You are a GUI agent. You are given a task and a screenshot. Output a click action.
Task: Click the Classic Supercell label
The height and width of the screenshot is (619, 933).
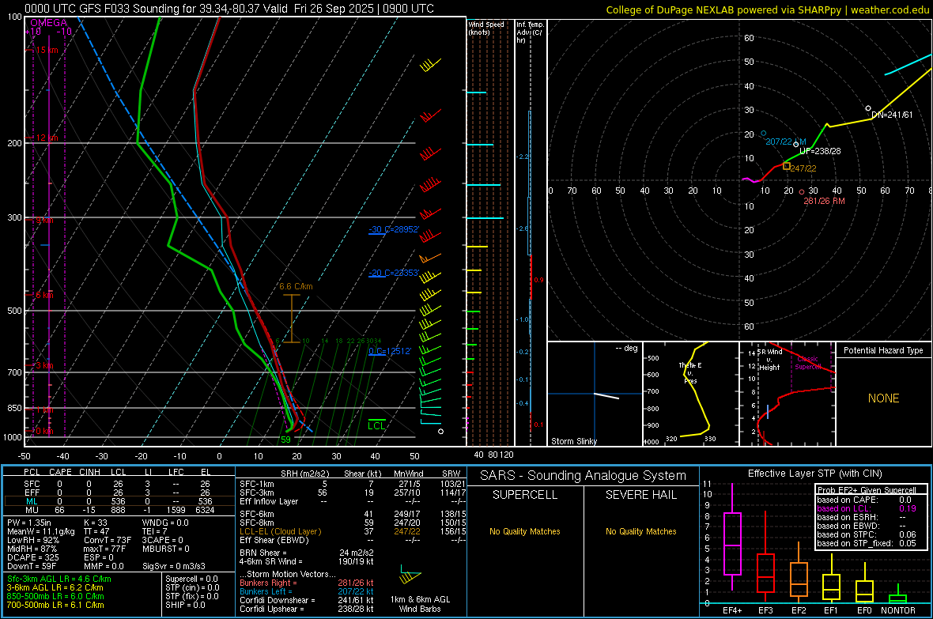[808, 363]
